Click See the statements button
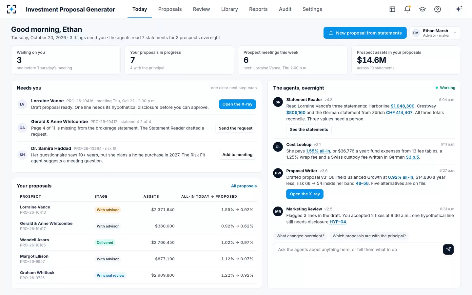The width and height of the screenshot is (472, 295). point(309,129)
